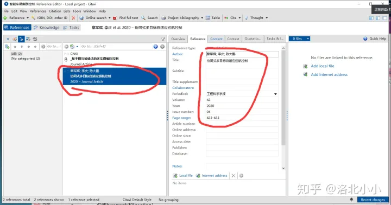Open the File menu
This screenshot has width=391, height=205.
pyautogui.click(x=6, y=11)
